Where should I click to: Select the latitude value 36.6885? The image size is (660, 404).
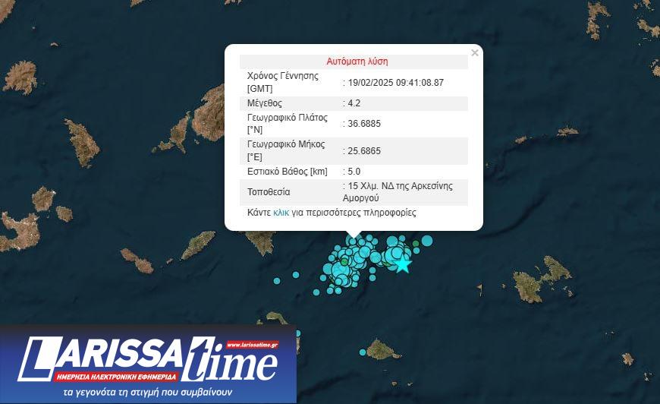(x=363, y=124)
